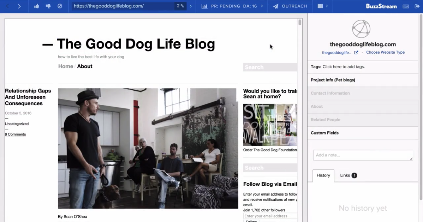This screenshot has height=222, width=423.
Task: Click the dog training class photo
Action: [148, 148]
